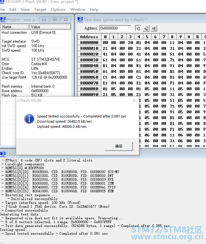
Task: Select the Target interface row
Action: pos(36,41)
